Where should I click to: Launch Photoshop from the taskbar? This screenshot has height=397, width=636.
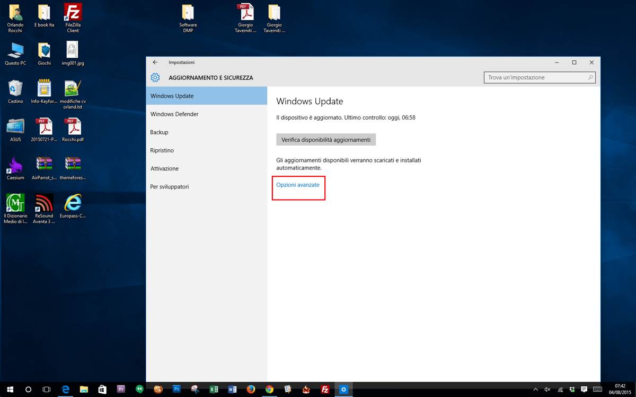pos(176,390)
